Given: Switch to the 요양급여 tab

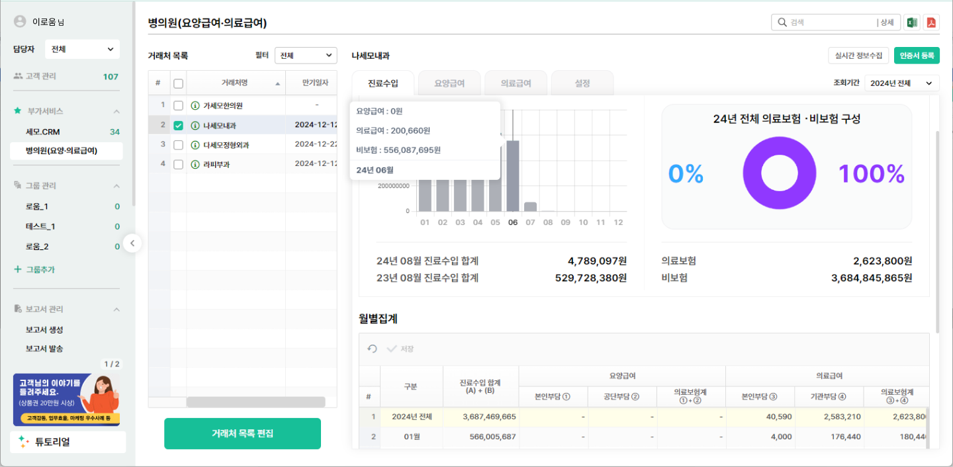Looking at the screenshot, I should (x=449, y=83).
